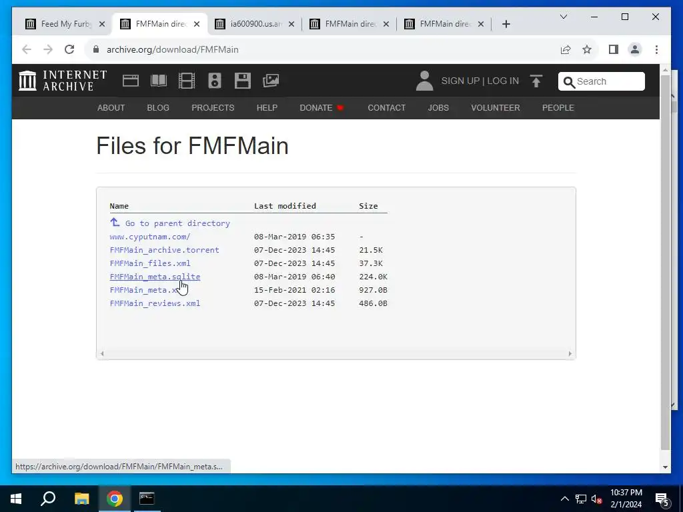
Task: Click the file list left scroll arrow
Action: point(102,353)
